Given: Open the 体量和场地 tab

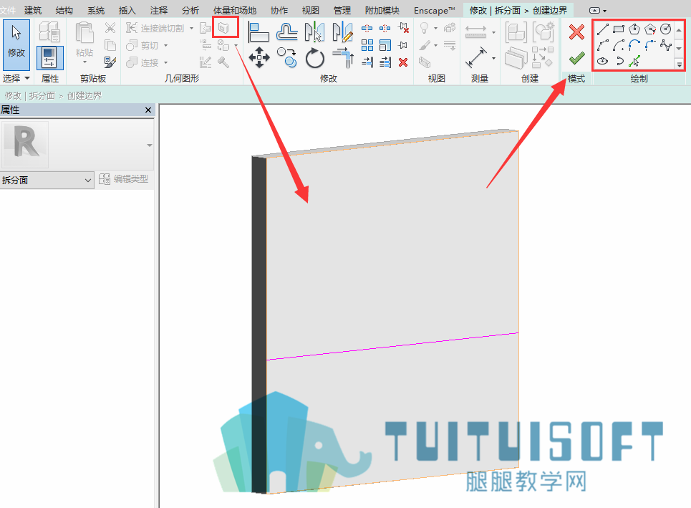Looking at the screenshot, I should tap(235, 10).
